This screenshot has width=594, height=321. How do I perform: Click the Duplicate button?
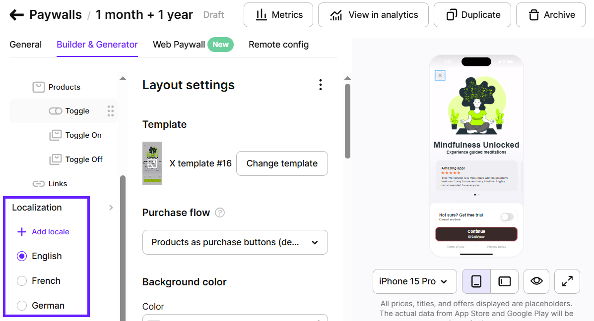[x=472, y=15]
